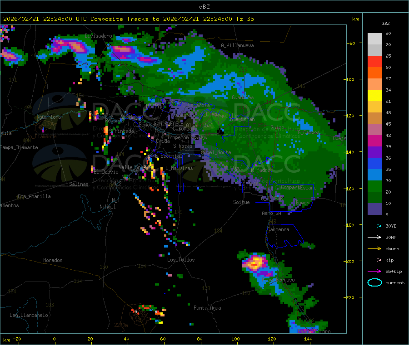409x345 pixels.
Task: Click the -80 km tick on right axis
Action: [x=351, y=43]
